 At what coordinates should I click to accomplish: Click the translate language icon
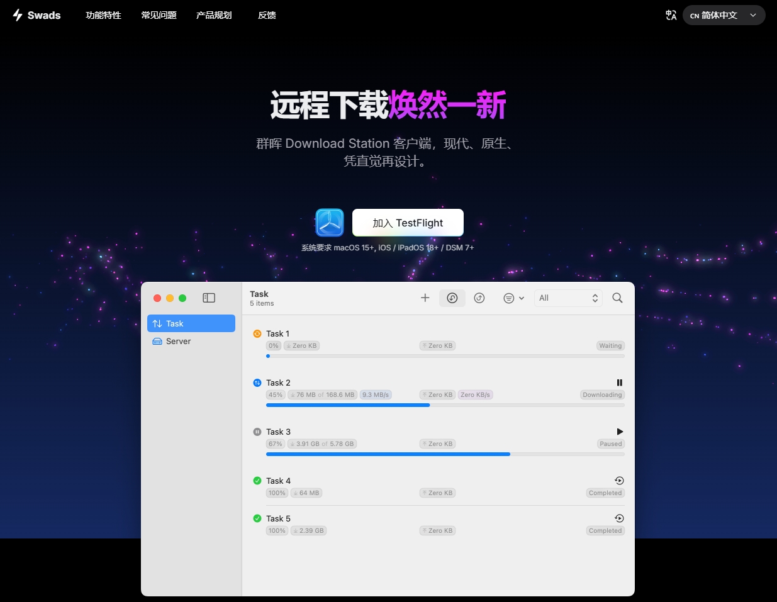[x=671, y=15]
